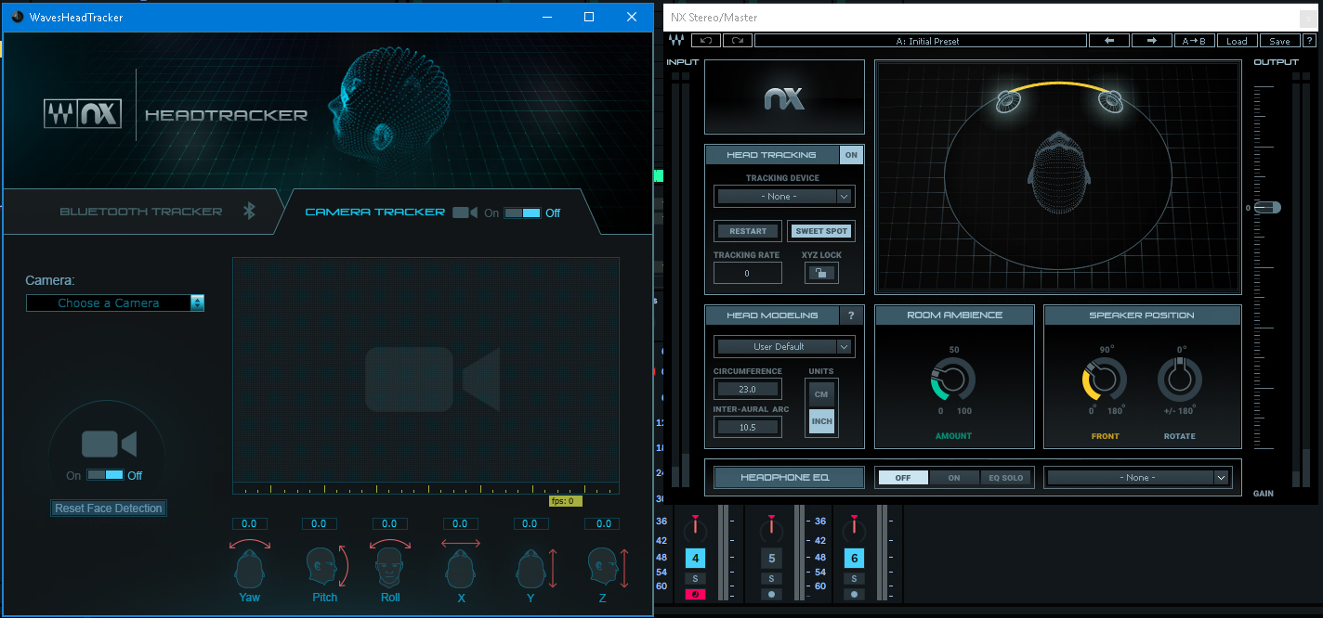The width and height of the screenshot is (1323, 618).
Task: Click the X axis head icon
Action: click(x=461, y=566)
